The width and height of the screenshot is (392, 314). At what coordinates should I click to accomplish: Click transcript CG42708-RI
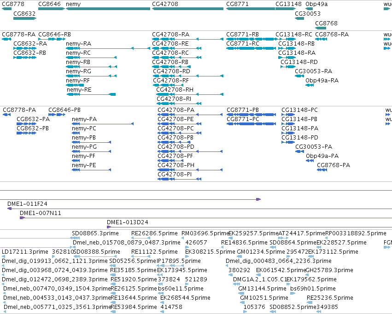(x=174, y=99)
